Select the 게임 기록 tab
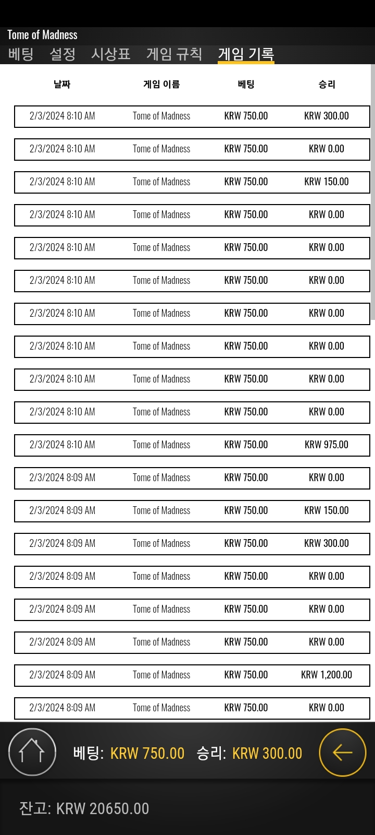The image size is (375, 835). point(246,54)
